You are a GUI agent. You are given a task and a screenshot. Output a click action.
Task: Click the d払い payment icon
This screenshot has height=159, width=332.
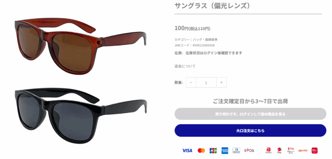click(314, 151)
